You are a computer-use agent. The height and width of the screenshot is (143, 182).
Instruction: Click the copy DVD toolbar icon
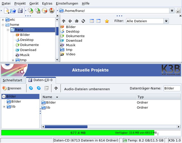38,11
